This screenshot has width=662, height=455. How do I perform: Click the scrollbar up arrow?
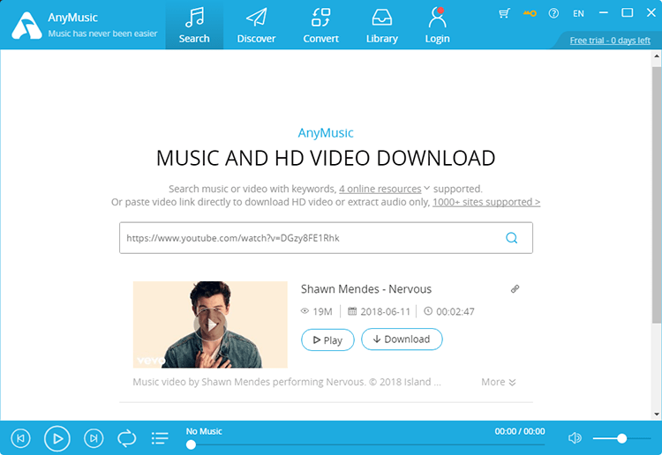click(x=657, y=56)
